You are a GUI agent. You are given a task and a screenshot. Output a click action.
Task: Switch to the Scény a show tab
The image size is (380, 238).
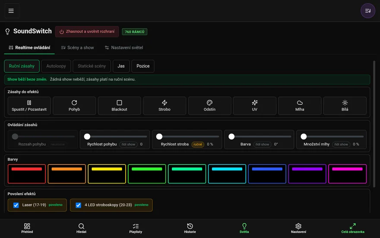click(77, 48)
